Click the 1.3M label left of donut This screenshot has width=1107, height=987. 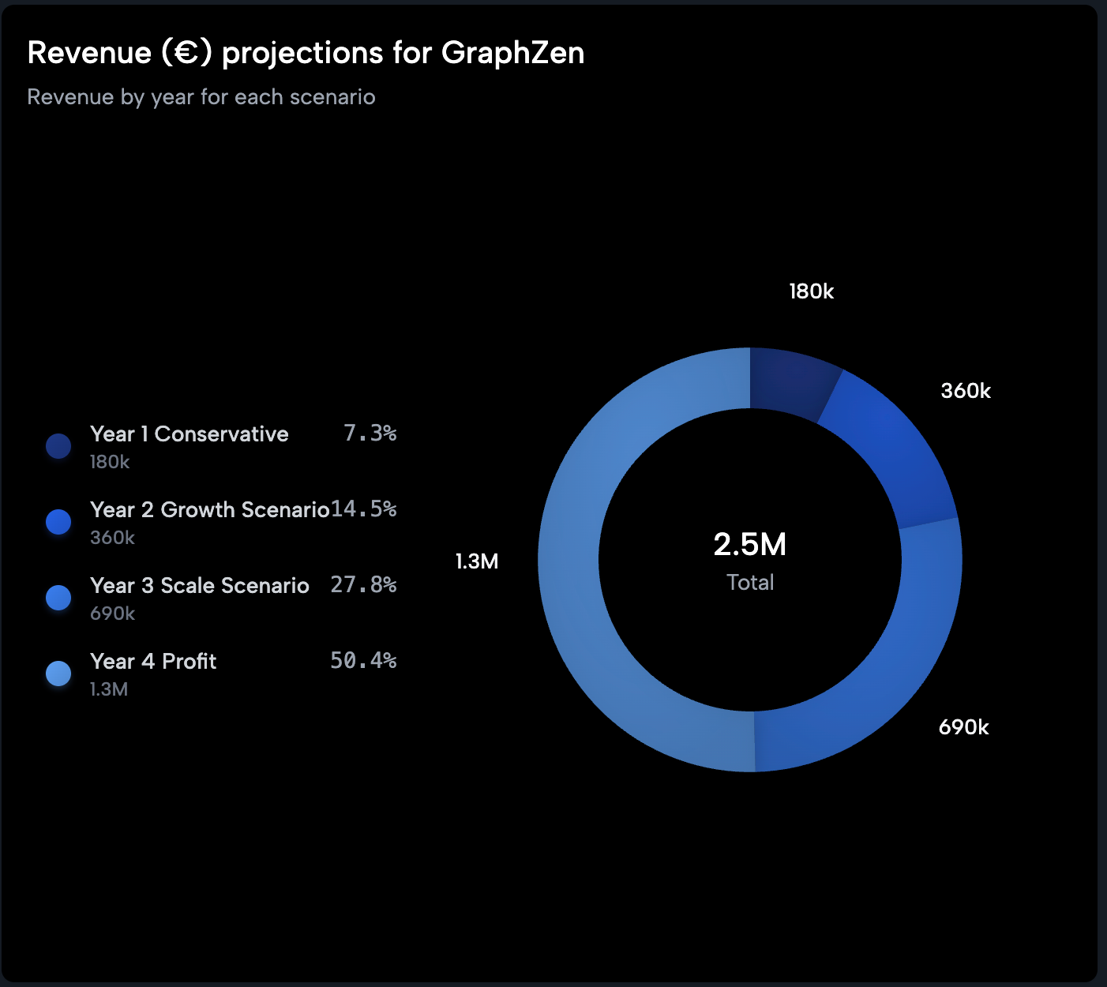point(477,561)
